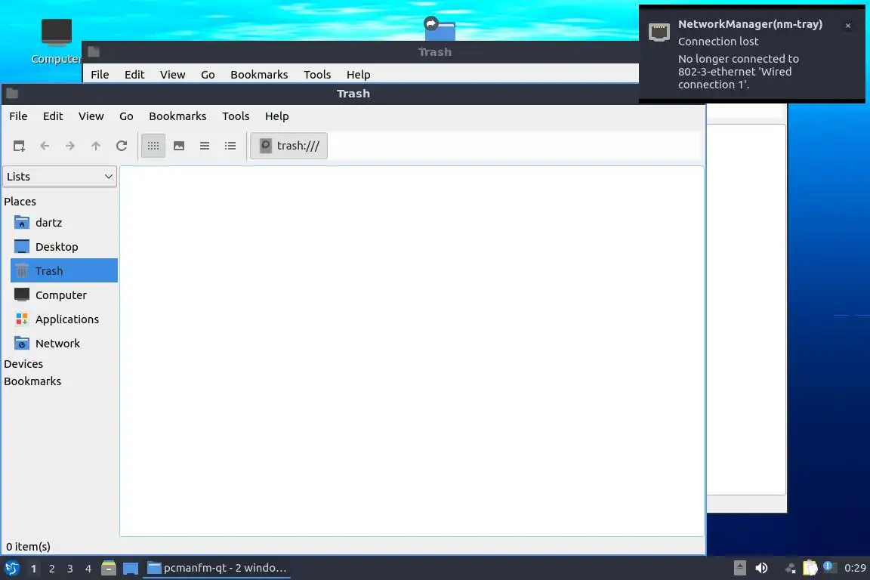Go forward using the right arrow toolbar icon
Screen dimensions: 870x580
70,146
